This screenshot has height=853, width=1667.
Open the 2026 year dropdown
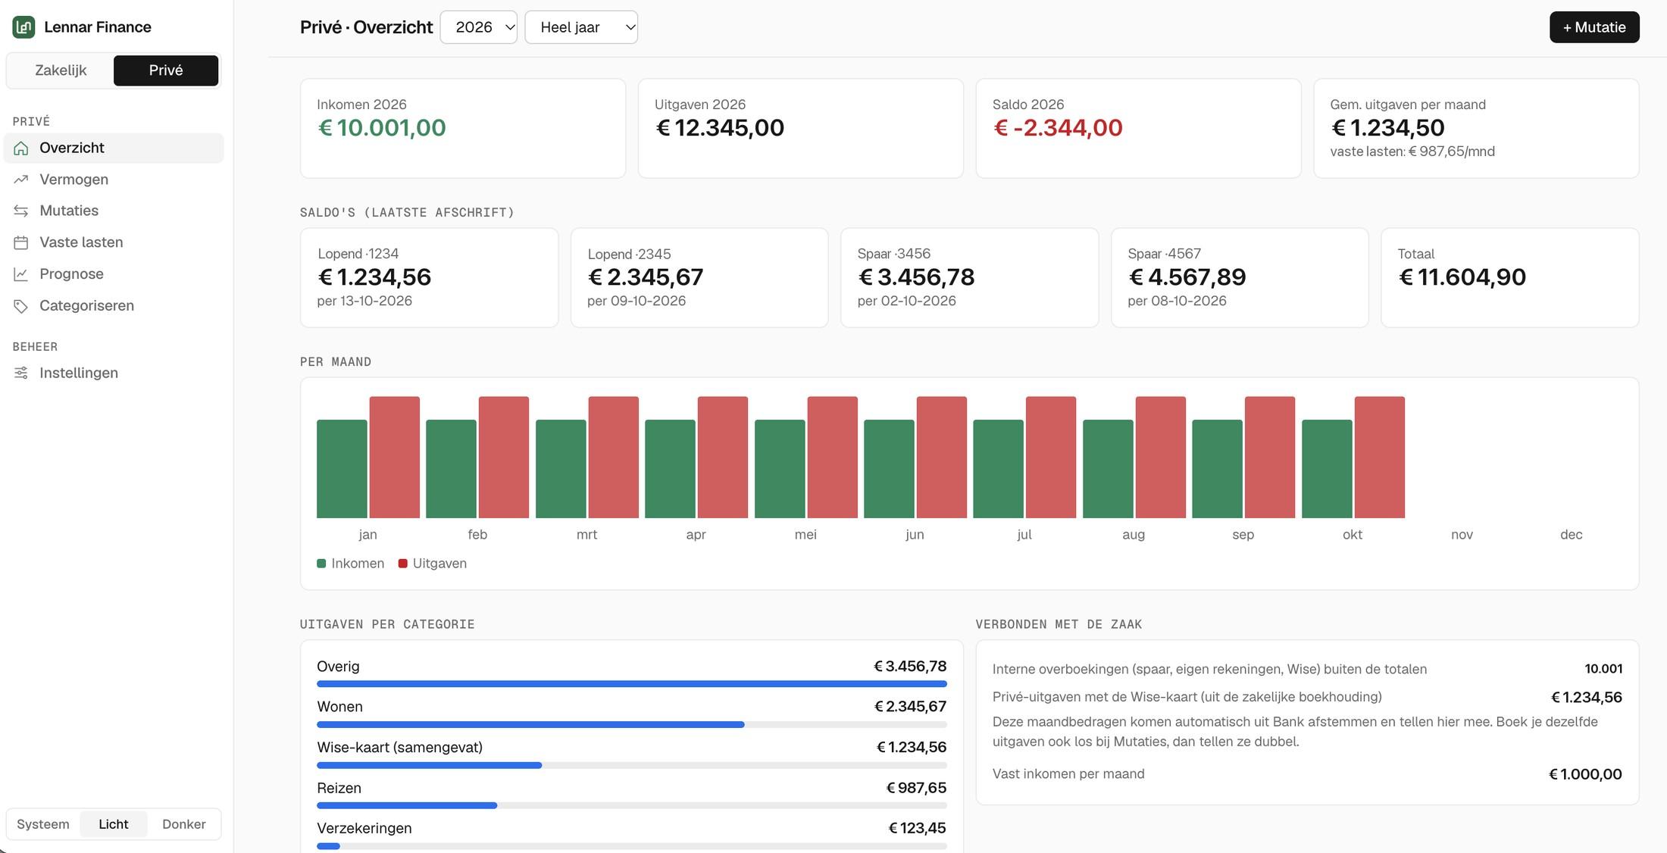tap(479, 27)
